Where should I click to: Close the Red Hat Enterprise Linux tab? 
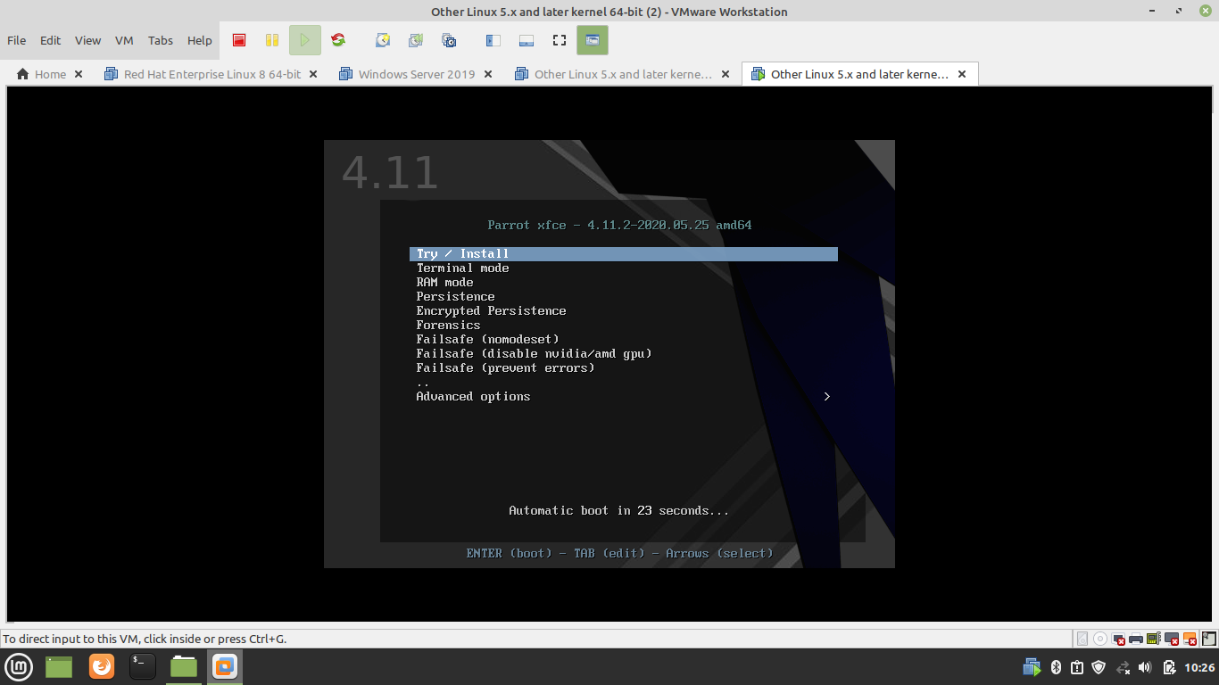coord(313,74)
